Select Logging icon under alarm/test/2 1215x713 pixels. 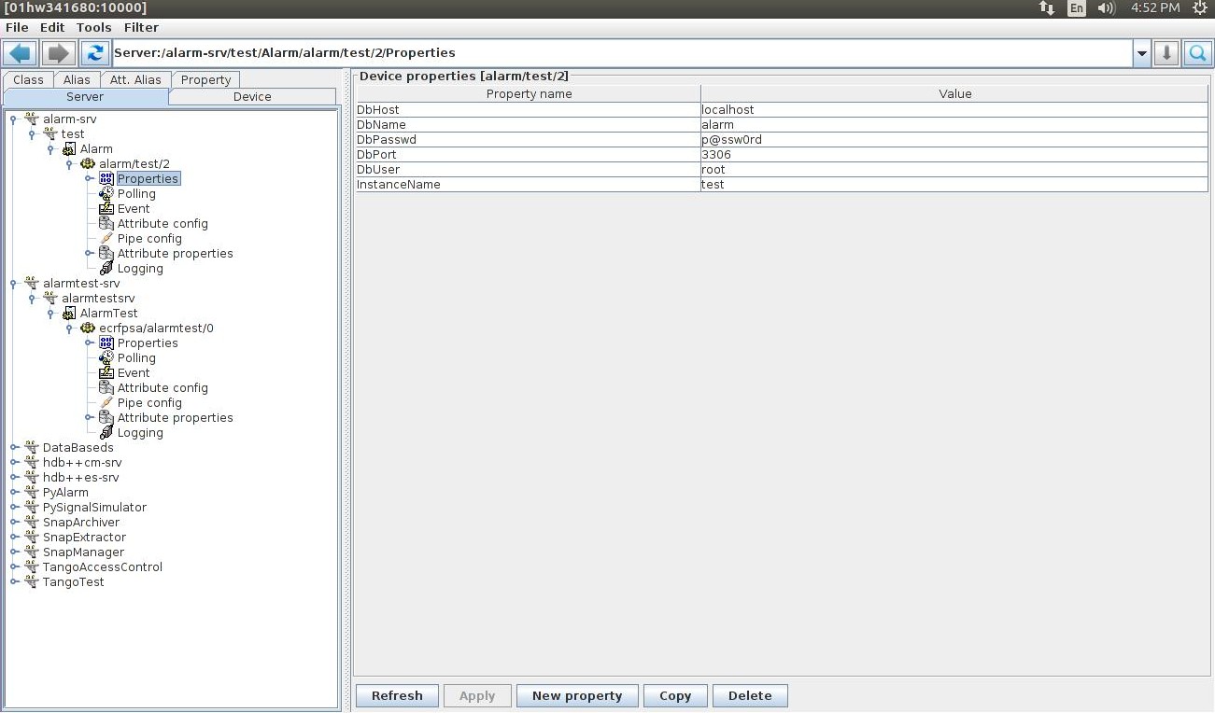106,269
